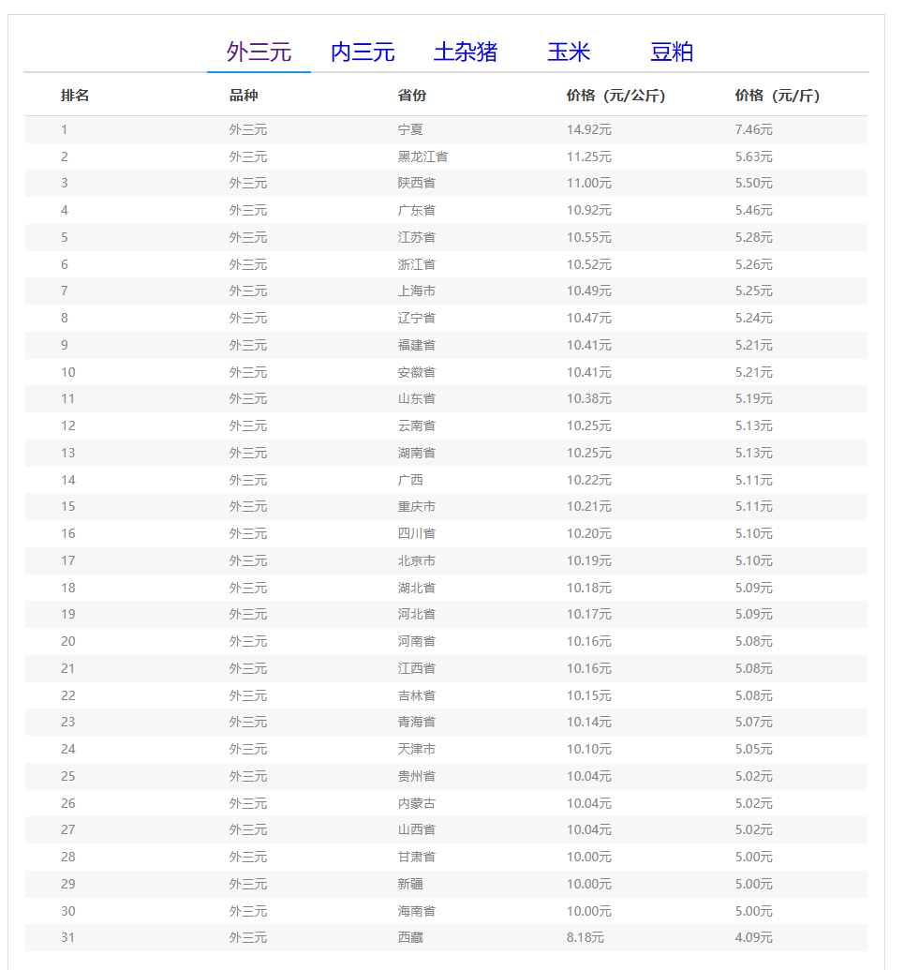
Task: Open the 豆粕 tab
Action: (x=672, y=52)
